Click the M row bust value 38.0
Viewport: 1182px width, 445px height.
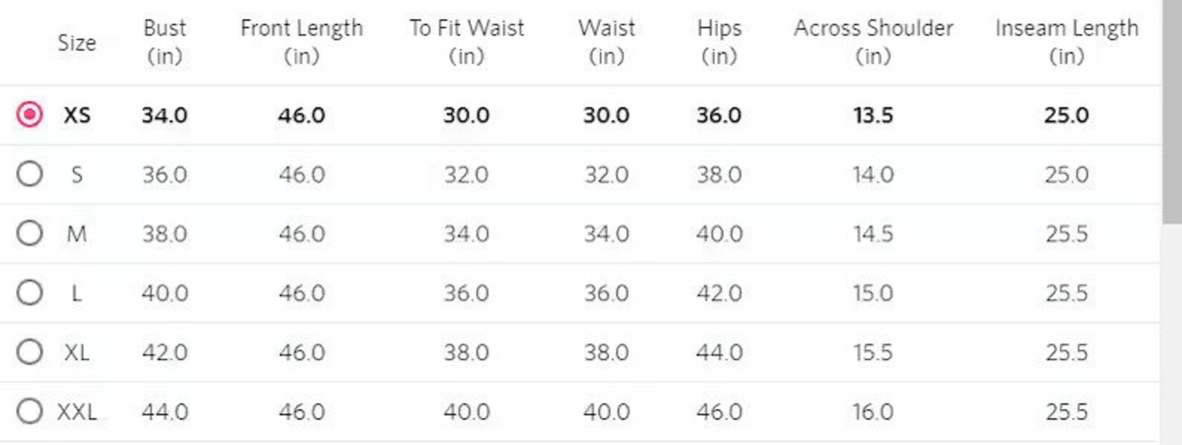(x=164, y=234)
